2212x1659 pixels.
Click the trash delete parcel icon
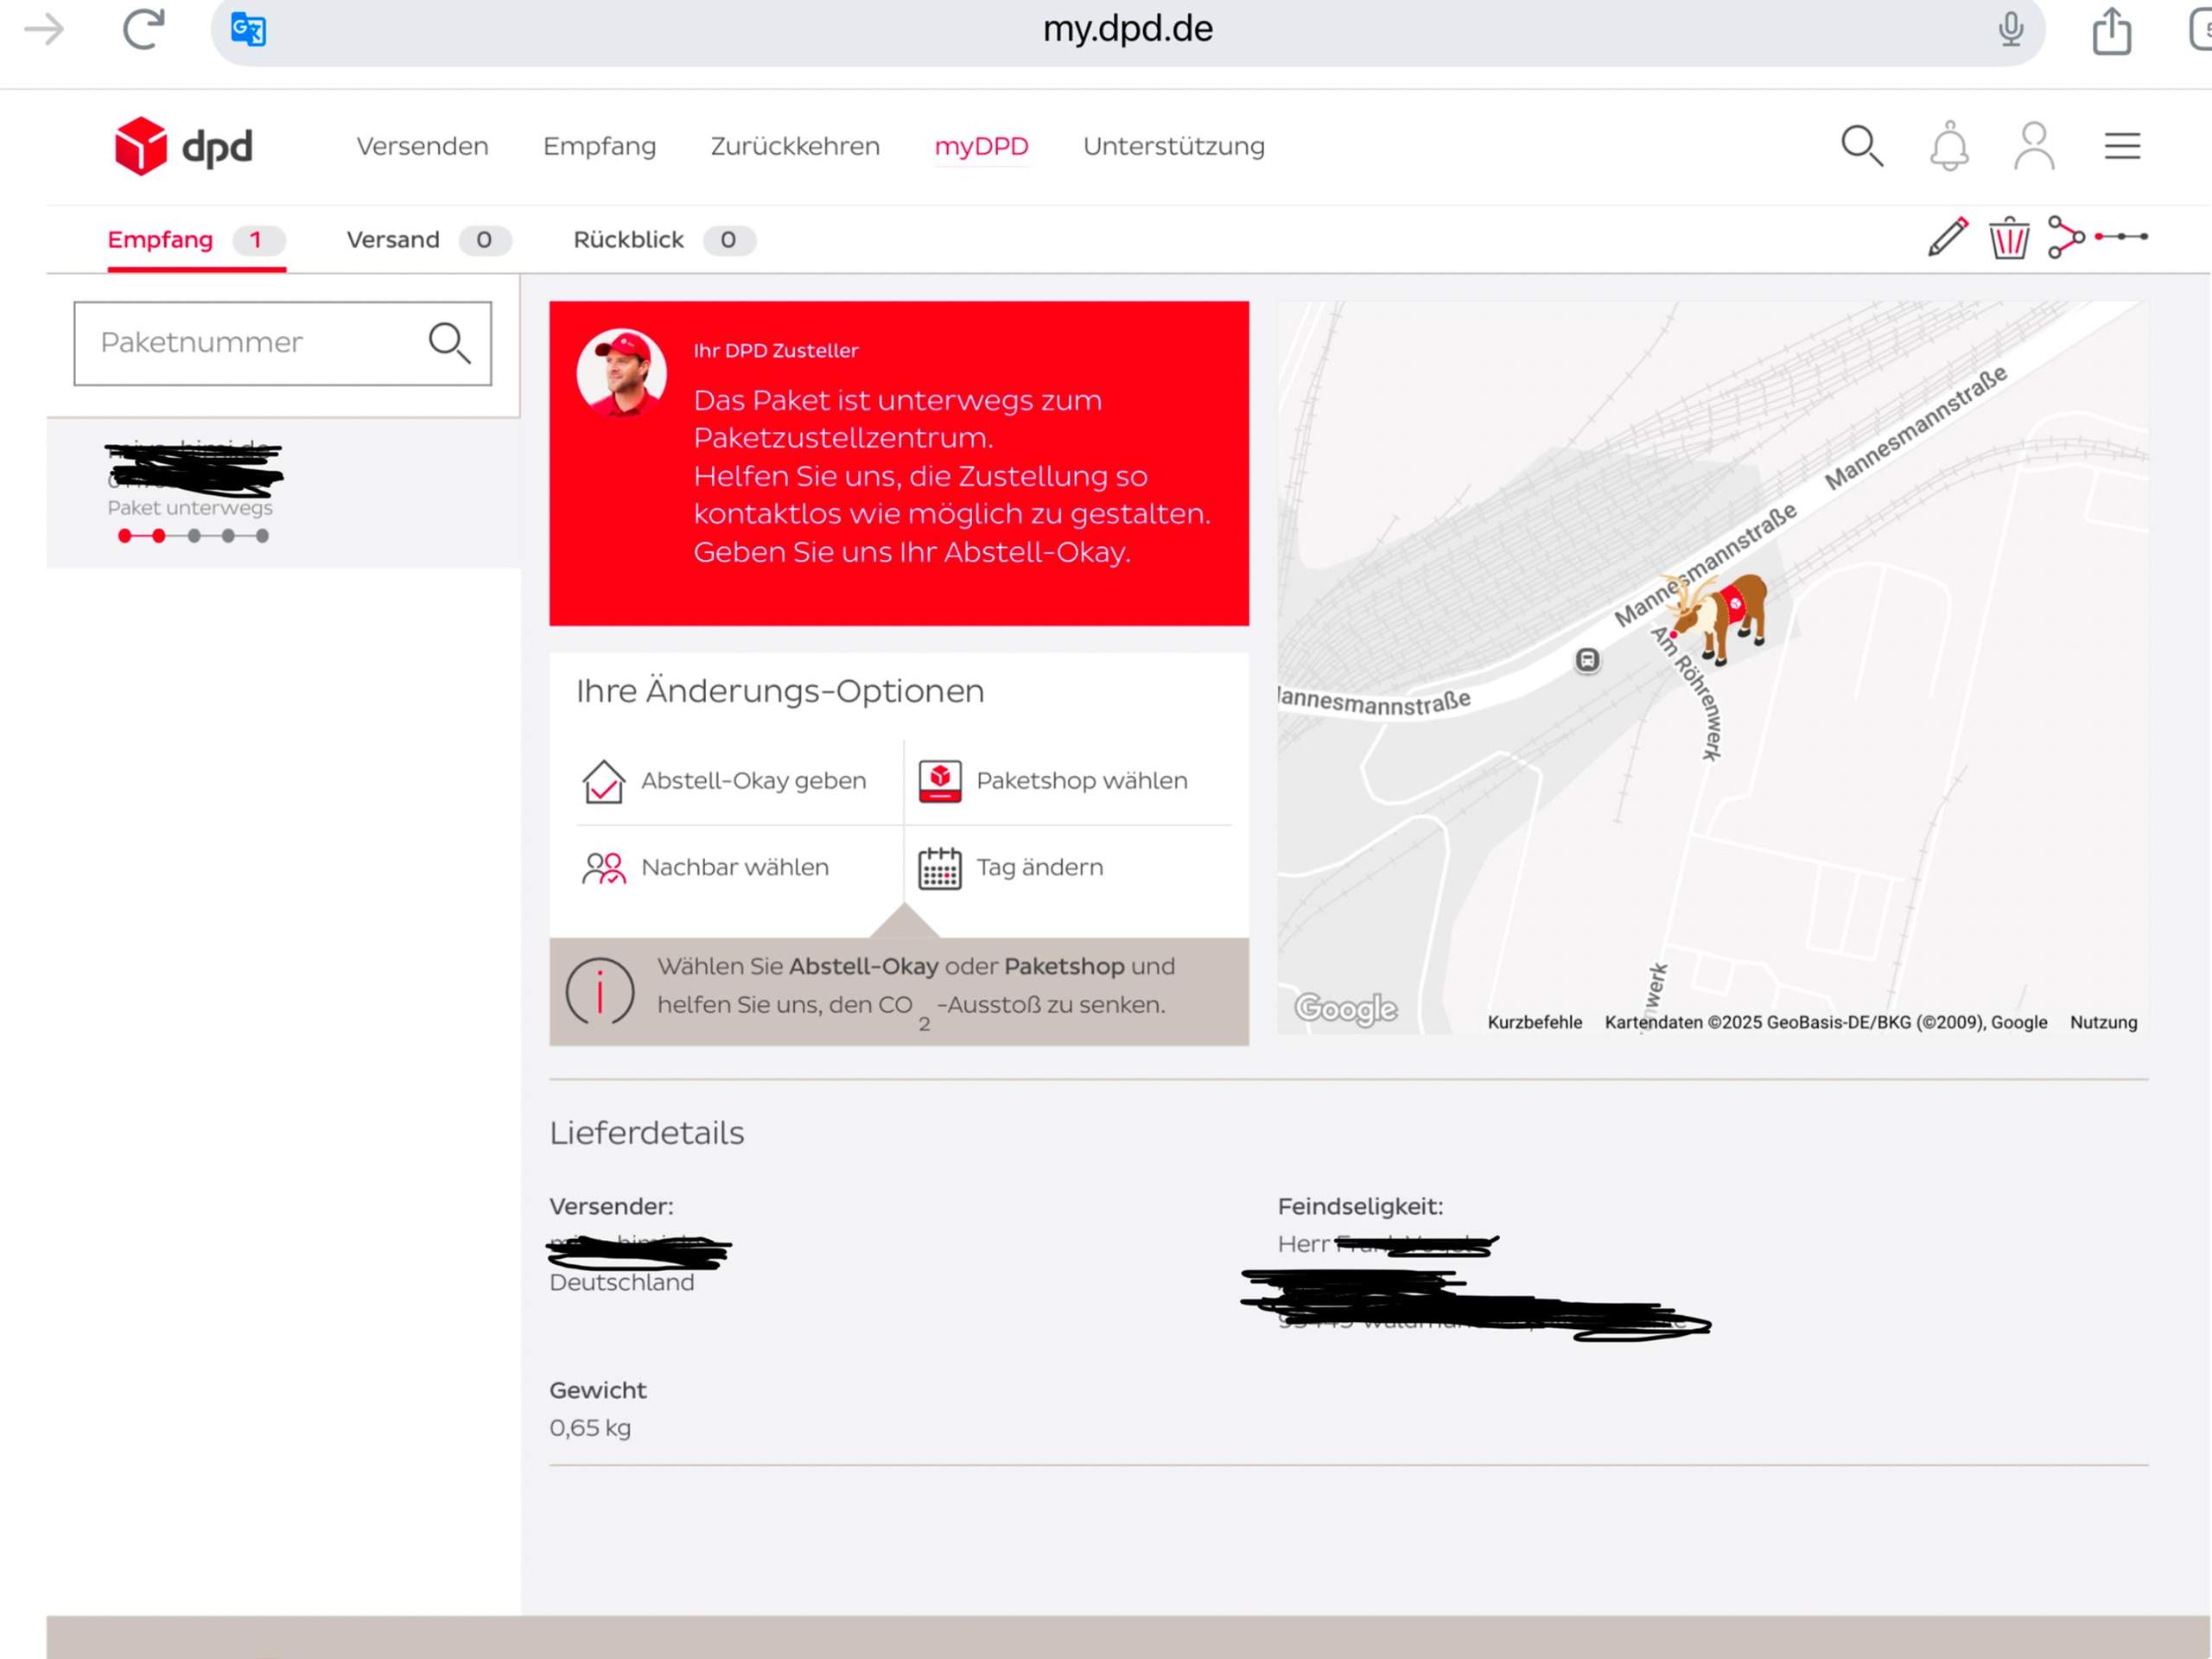[2008, 238]
